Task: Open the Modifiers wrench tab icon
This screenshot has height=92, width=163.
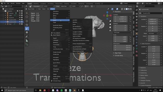Action: point(137,37)
